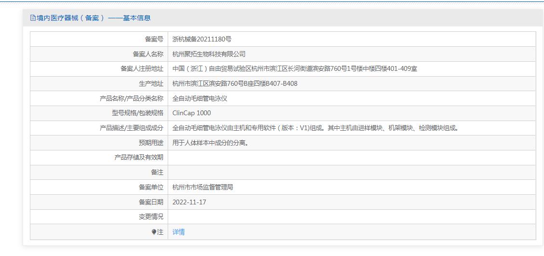This screenshot has width=544, height=256.
Task: Click the 备案号 field label
Action: (x=154, y=39)
